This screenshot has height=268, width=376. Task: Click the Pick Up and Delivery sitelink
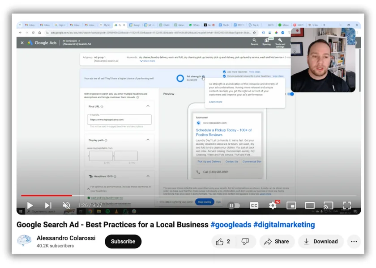209,162
